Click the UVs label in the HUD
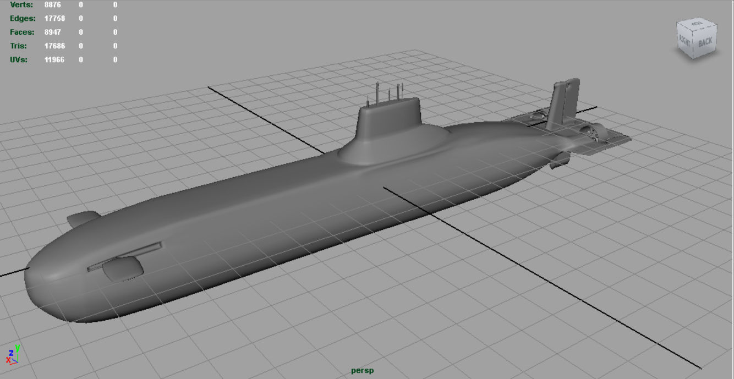This screenshot has height=379, width=734. pyautogui.click(x=19, y=59)
